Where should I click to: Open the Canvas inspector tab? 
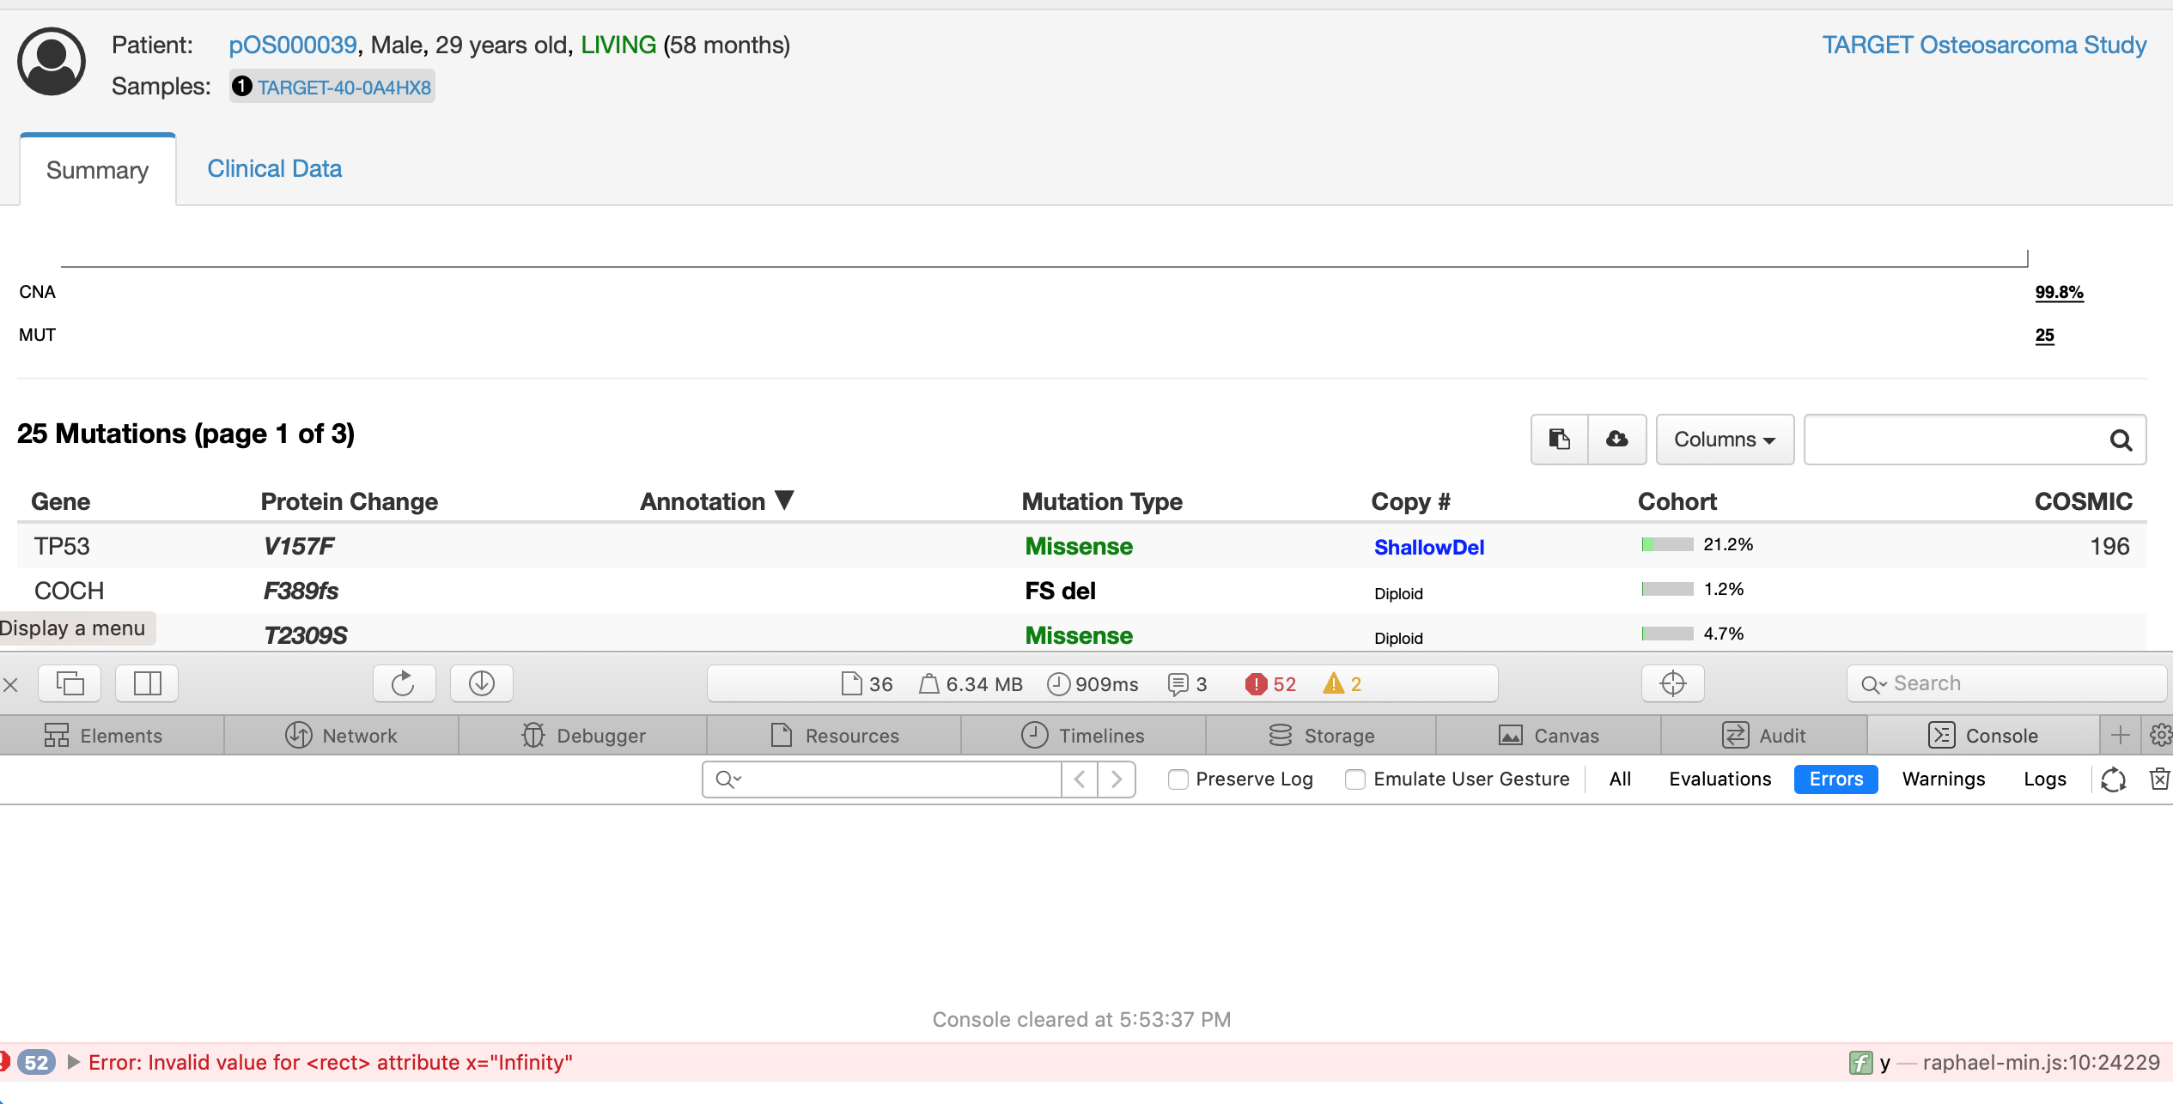click(1549, 736)
